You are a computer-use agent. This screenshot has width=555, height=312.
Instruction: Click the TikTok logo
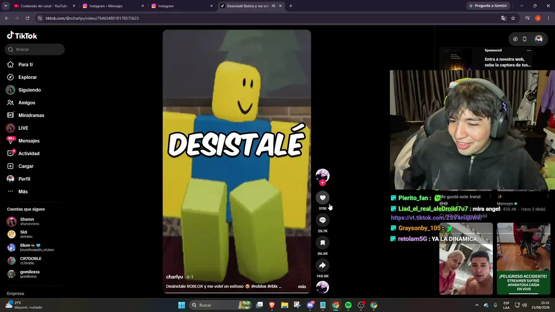(x=22, y=36)
